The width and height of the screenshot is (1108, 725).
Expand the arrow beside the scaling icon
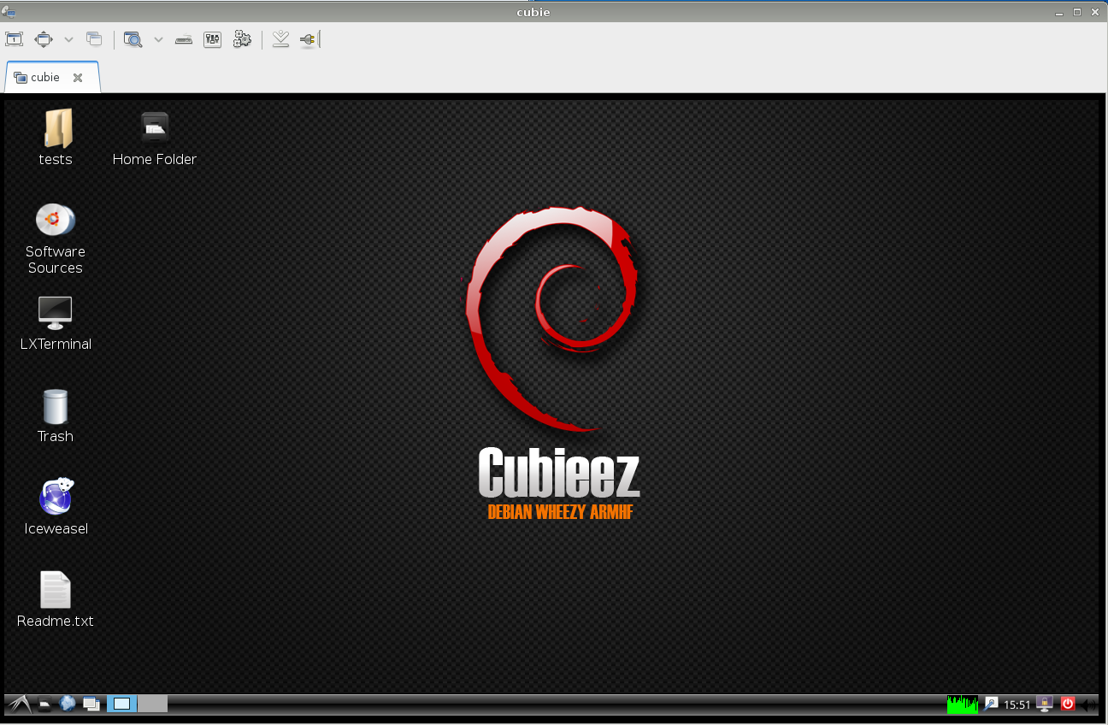pos(69,39)
